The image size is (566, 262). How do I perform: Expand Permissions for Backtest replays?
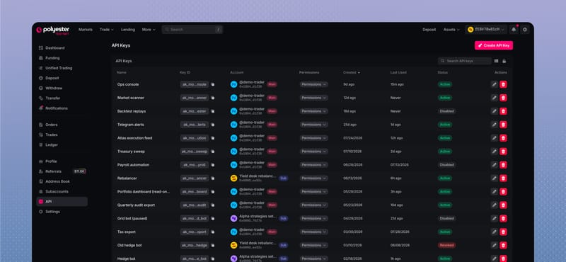tap(313, 111)
